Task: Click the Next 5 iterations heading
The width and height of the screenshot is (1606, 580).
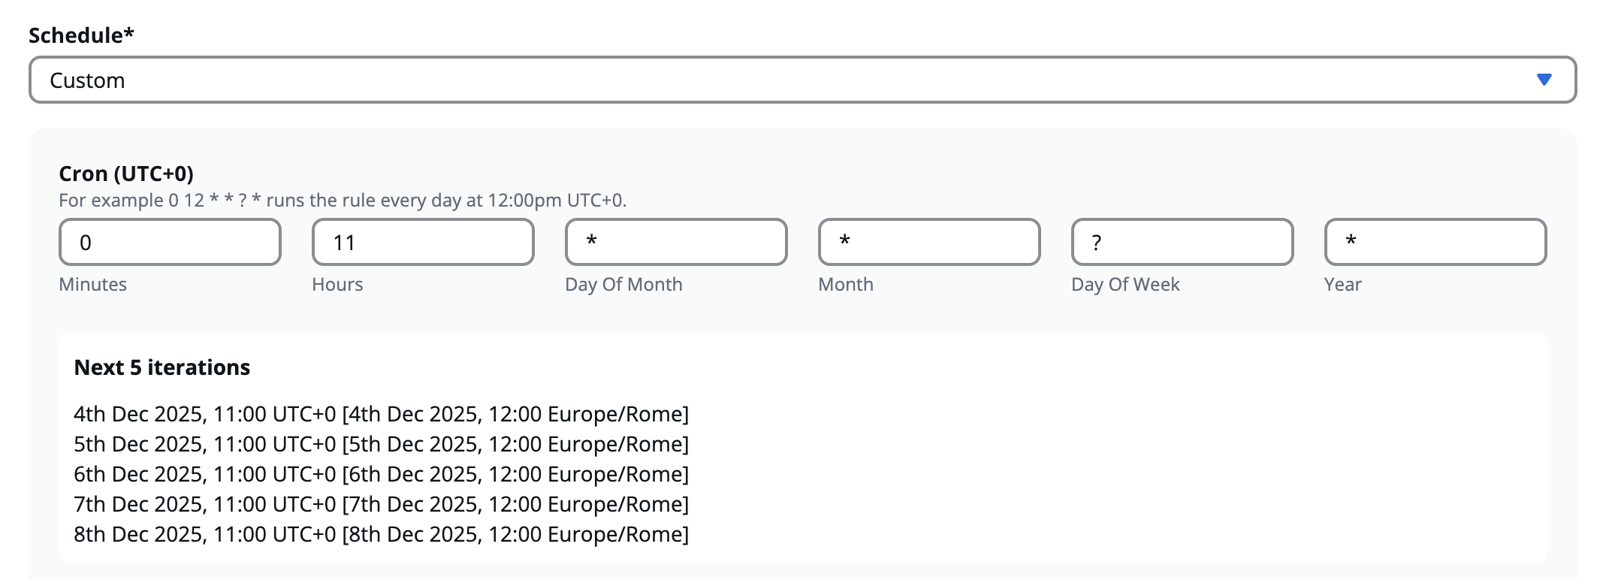Action: tap(162, 367)
